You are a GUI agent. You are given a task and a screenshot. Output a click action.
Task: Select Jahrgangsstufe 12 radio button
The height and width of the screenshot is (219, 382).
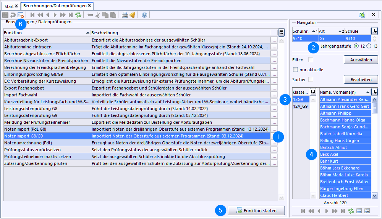coord(356,46)
